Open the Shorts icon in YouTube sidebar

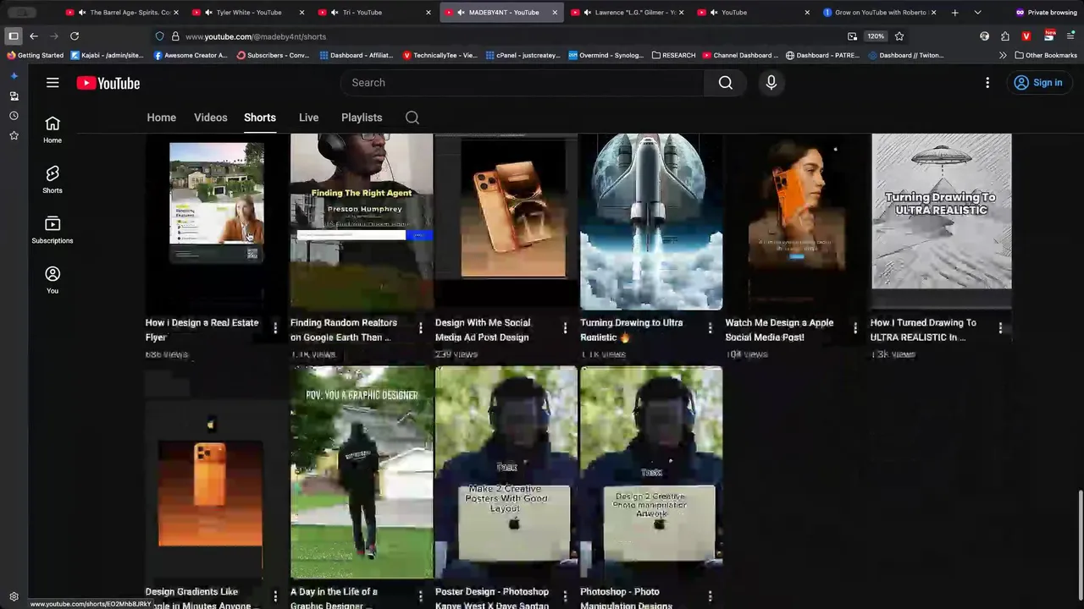pyautogui.click(x=53, y=179)
